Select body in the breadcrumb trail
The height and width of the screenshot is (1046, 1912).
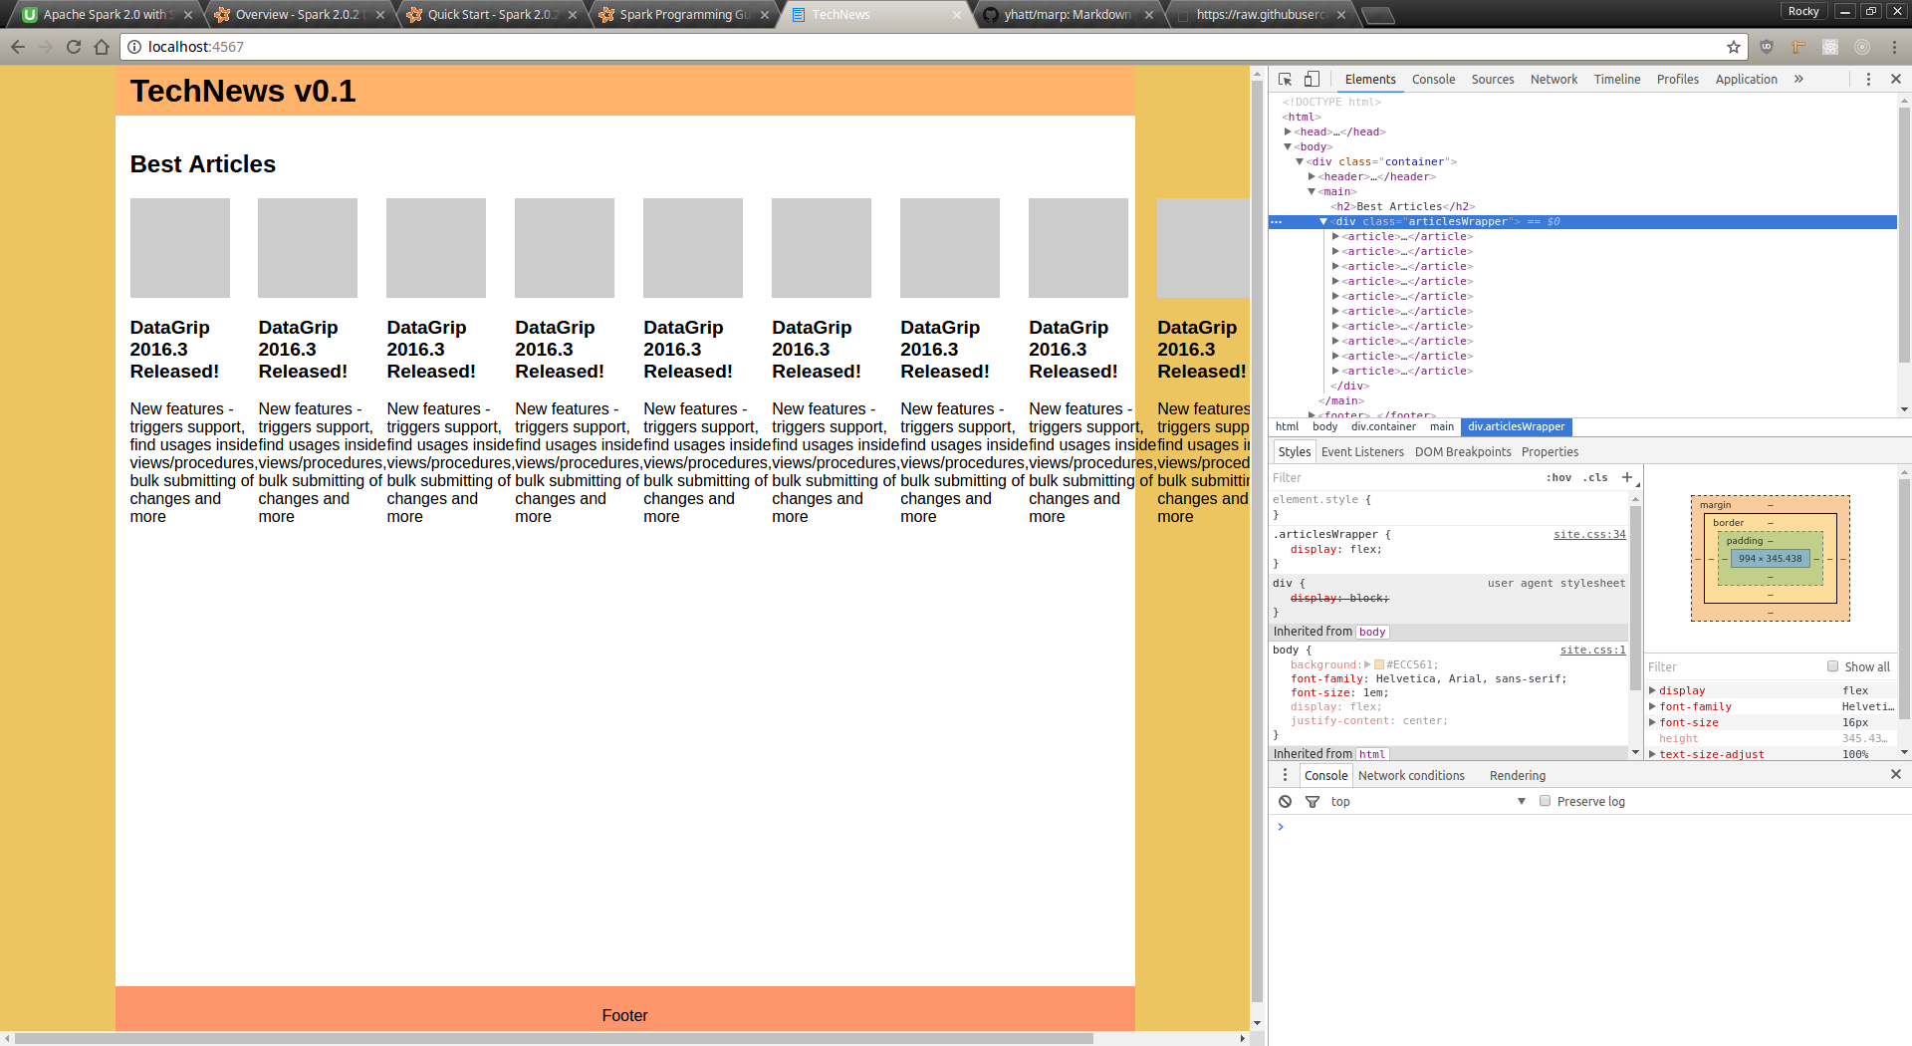pos(1324,426)
